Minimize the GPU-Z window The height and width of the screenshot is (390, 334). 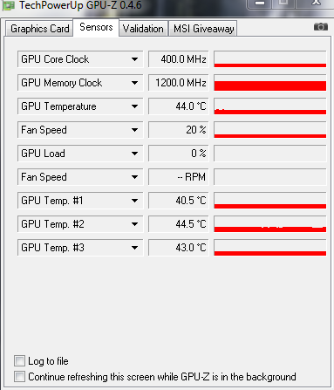pyautogui.click(x=260, y=3)
